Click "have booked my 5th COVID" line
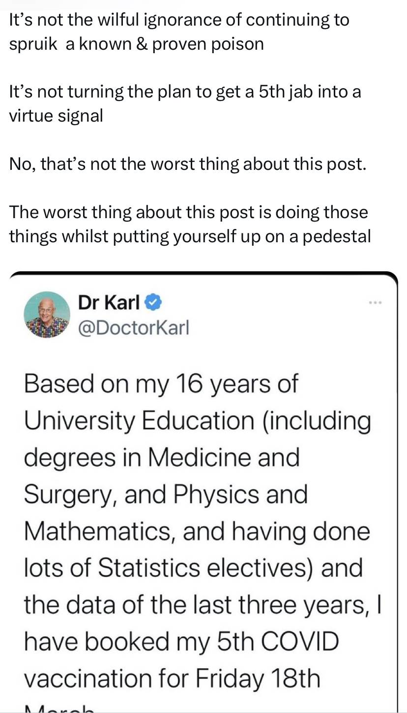The height and width of the screenshot is (713, 407). pos(181,642)
